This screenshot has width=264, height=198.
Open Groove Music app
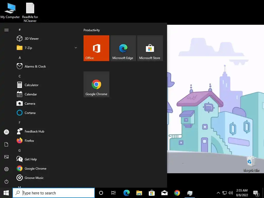[x=46, y=178]
